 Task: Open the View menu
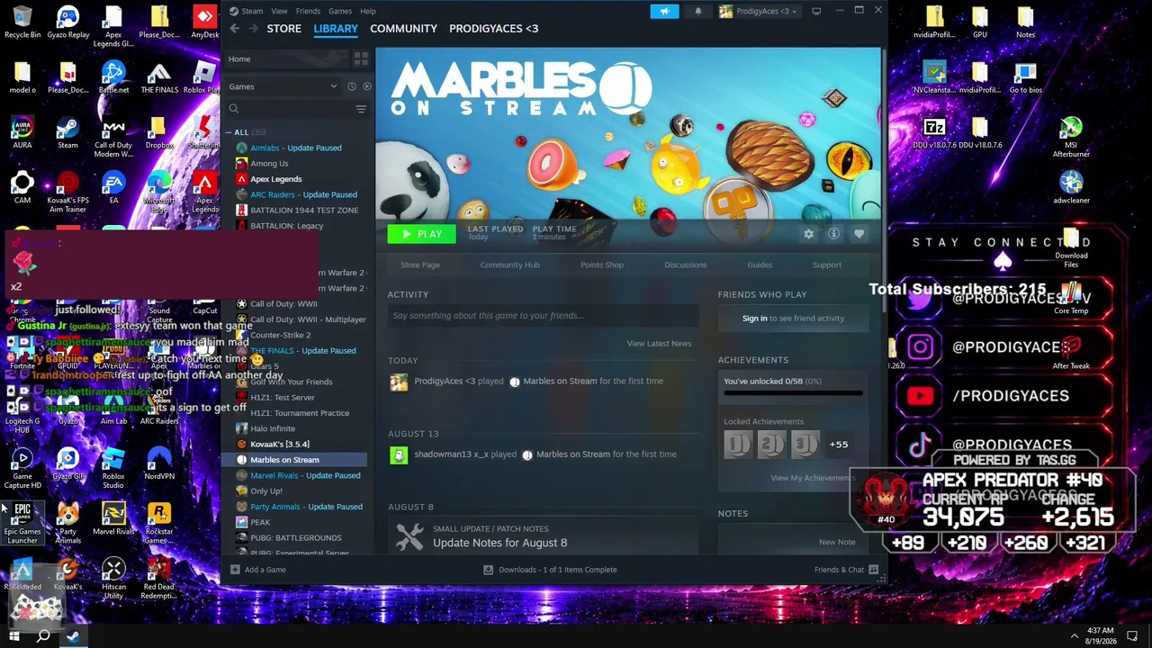click(280, 11)
